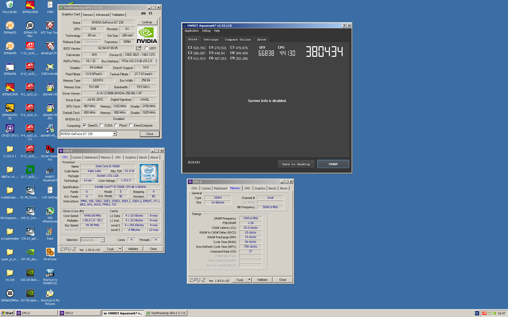The width and height of the screenshot is (508, 317).
Task: Open Settings tab in Aquamark3
Action: click(x=211, y=39)
